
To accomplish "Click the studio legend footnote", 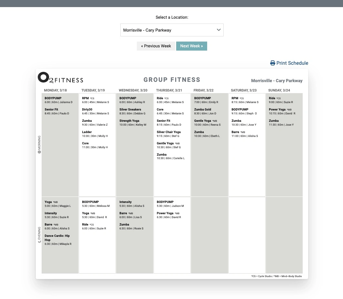I will 277,276.
